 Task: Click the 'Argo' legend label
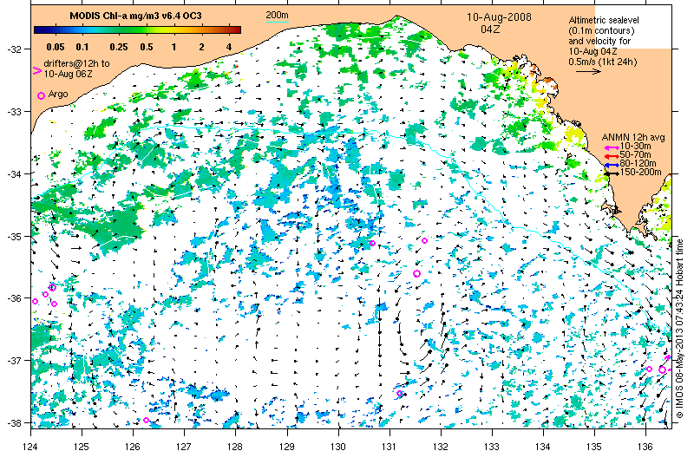[x=58, y=94]
